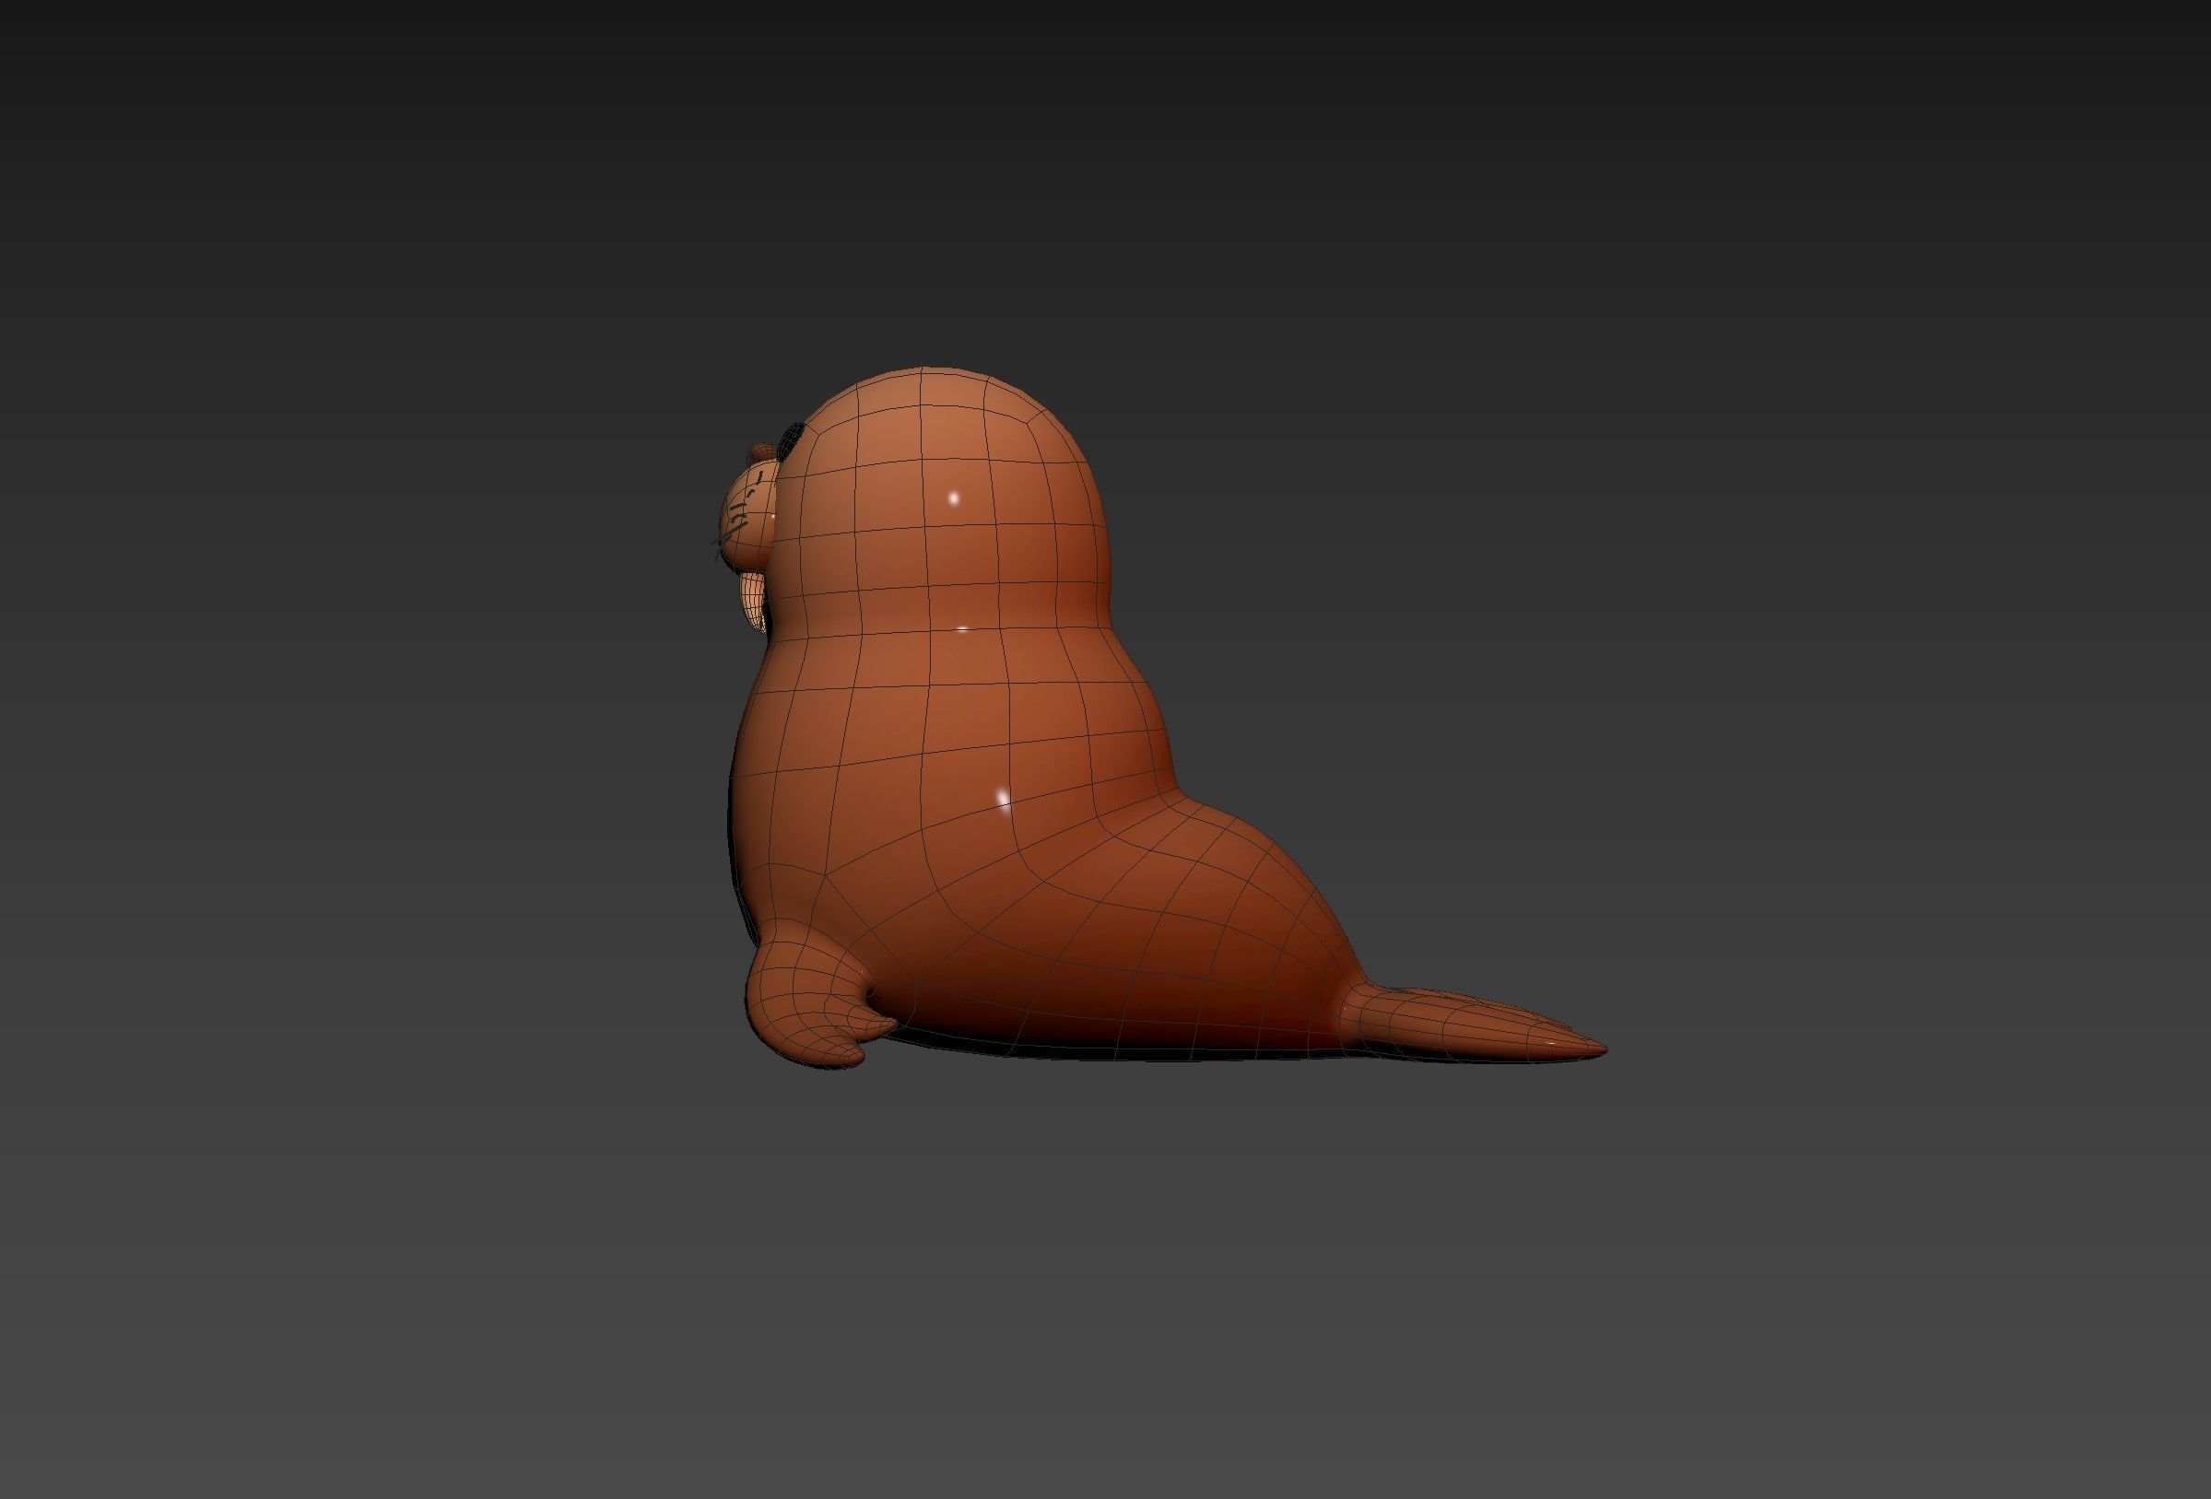Image resolution: width=2211 pixels, height=1499 pixels.
Task: Click the small highlight at the neck crease
Action: [962, 628]
